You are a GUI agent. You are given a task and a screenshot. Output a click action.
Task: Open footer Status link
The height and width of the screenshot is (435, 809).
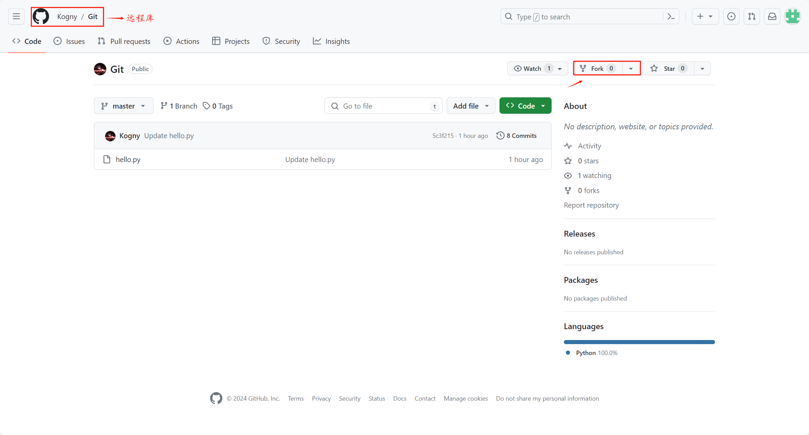coord(377,398)
